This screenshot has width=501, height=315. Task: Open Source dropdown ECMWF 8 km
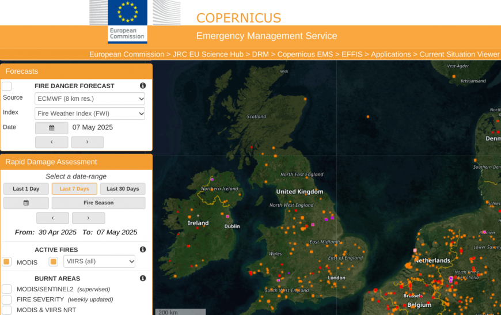click(90, 98)
